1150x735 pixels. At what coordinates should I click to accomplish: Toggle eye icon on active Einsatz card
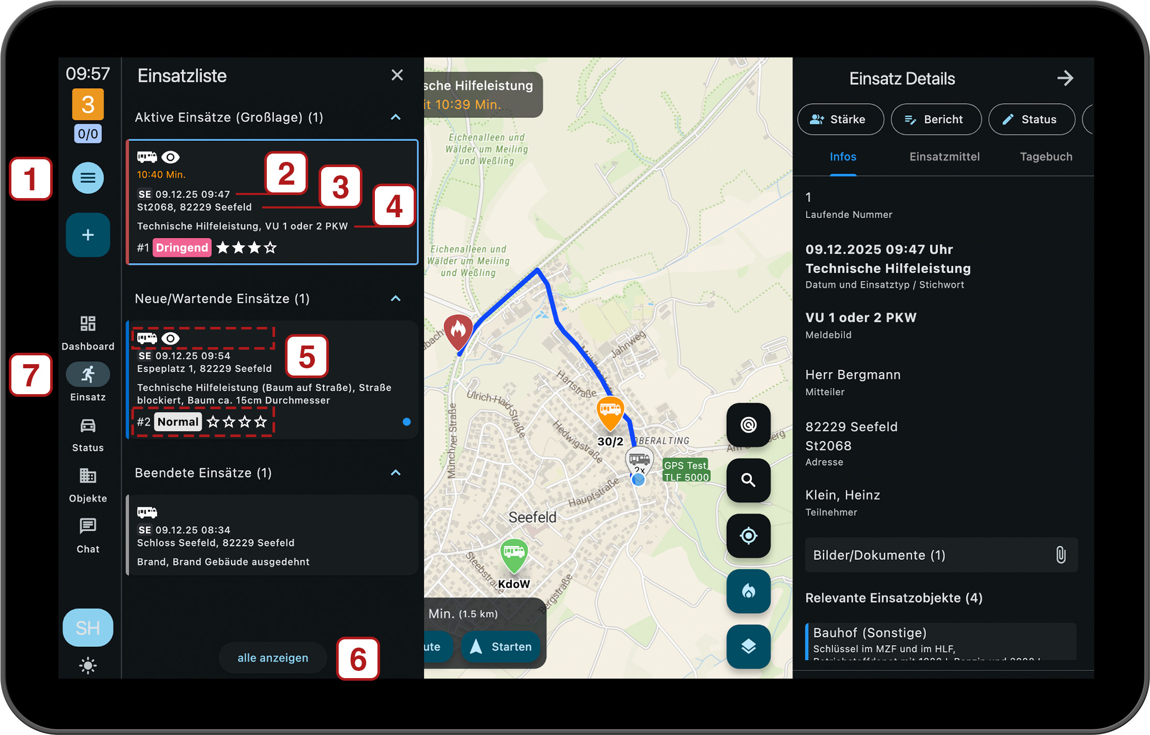(171, 157)
